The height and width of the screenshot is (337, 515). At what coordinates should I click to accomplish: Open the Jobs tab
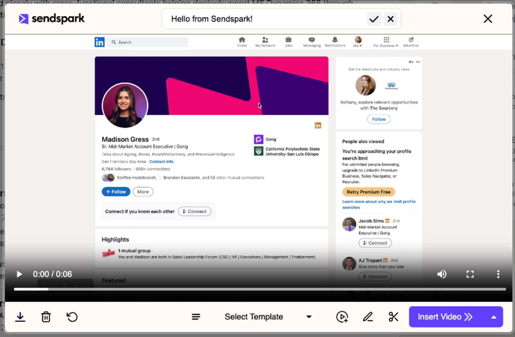coord(288,42)
